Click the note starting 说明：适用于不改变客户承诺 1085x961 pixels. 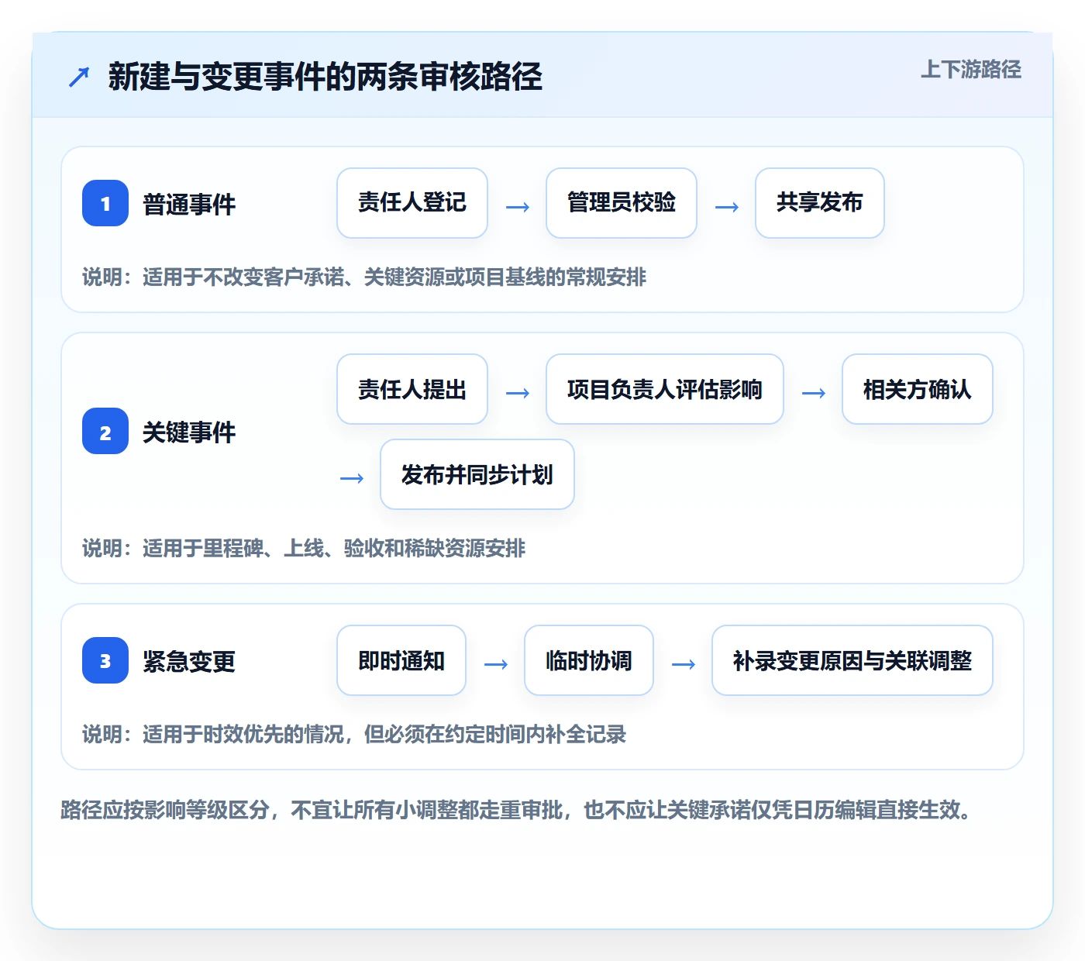pyautogui.click(x=364, y=277)
